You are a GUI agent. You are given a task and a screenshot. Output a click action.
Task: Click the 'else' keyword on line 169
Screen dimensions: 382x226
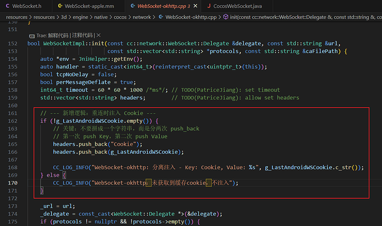[53, 175]
